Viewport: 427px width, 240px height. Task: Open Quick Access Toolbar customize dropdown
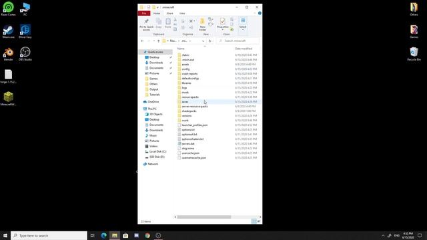(x=157, y=7)
